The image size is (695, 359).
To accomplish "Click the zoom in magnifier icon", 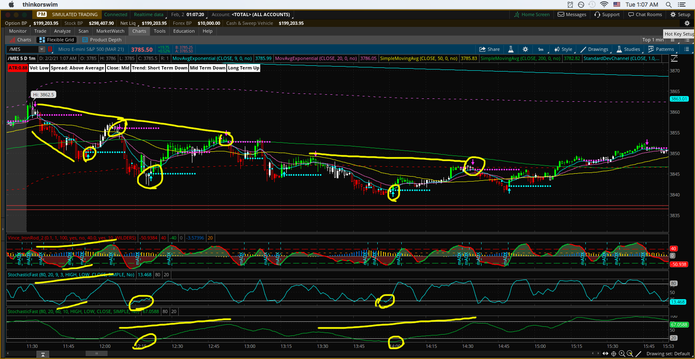I will point(622,354).
